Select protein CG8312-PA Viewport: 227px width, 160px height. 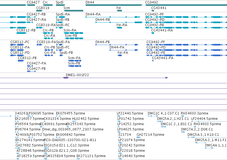pyautogui.click(x=17, y=50)
